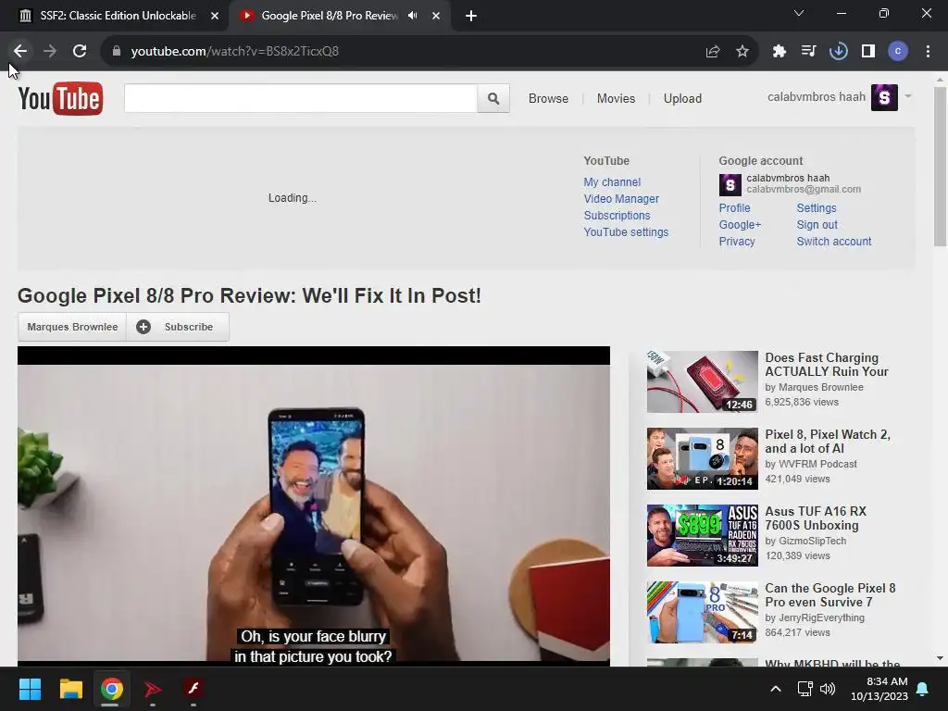The width and height of the screenshot is (948, 711).
Task: Open the Upload menu item
Action: tap(682, 98)
